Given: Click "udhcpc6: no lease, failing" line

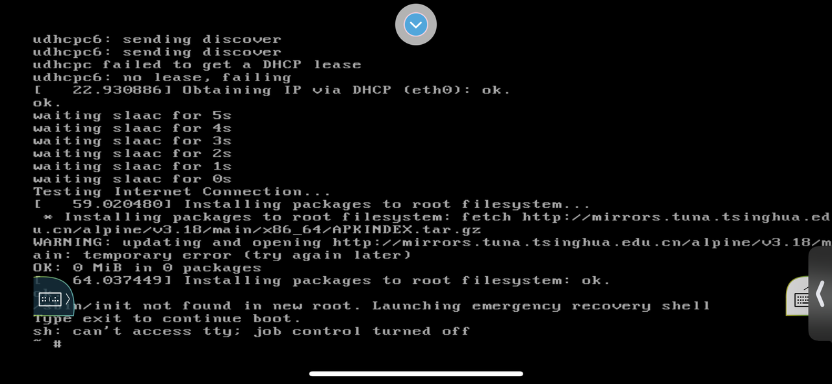Looking at the screenshot, I should [162, 77].
